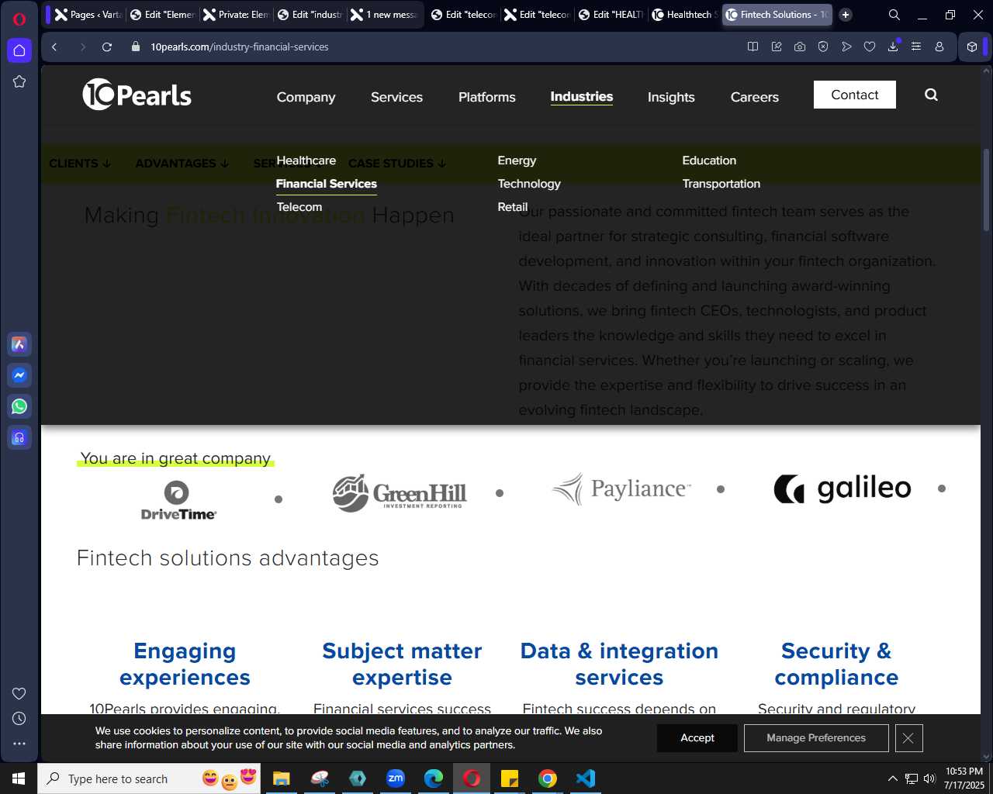Open Aria AI in sidebar

click(19, 344)
